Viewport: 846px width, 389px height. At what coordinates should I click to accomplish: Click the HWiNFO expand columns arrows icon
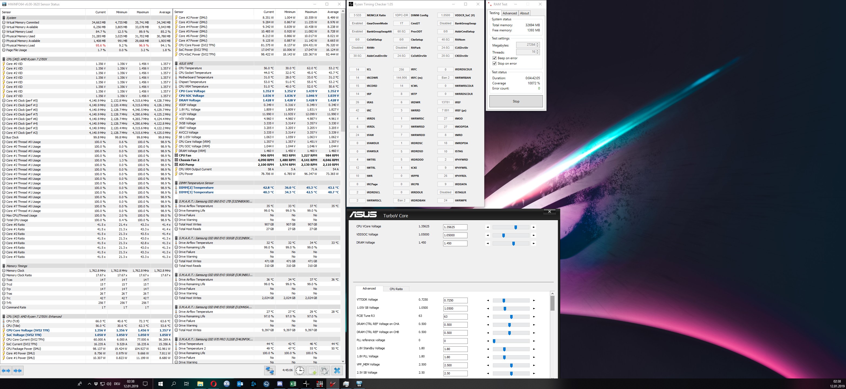pyautogui.click(x=6, y=371)
